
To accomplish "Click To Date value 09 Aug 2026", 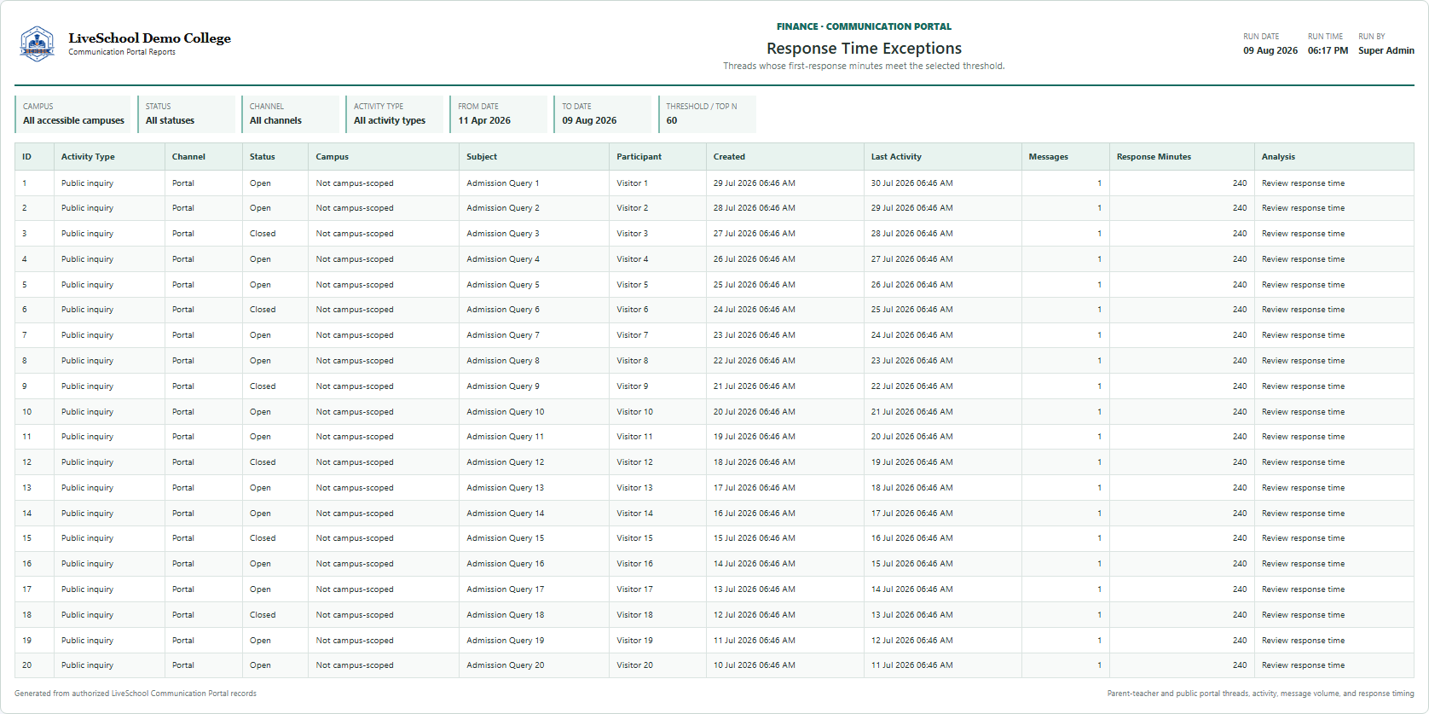I will 589,120.
